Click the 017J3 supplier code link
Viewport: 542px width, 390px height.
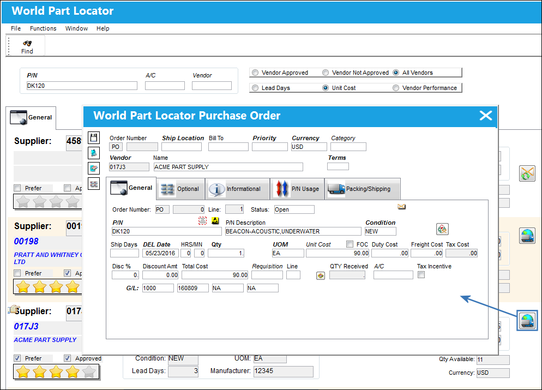(x=26, y=326)
